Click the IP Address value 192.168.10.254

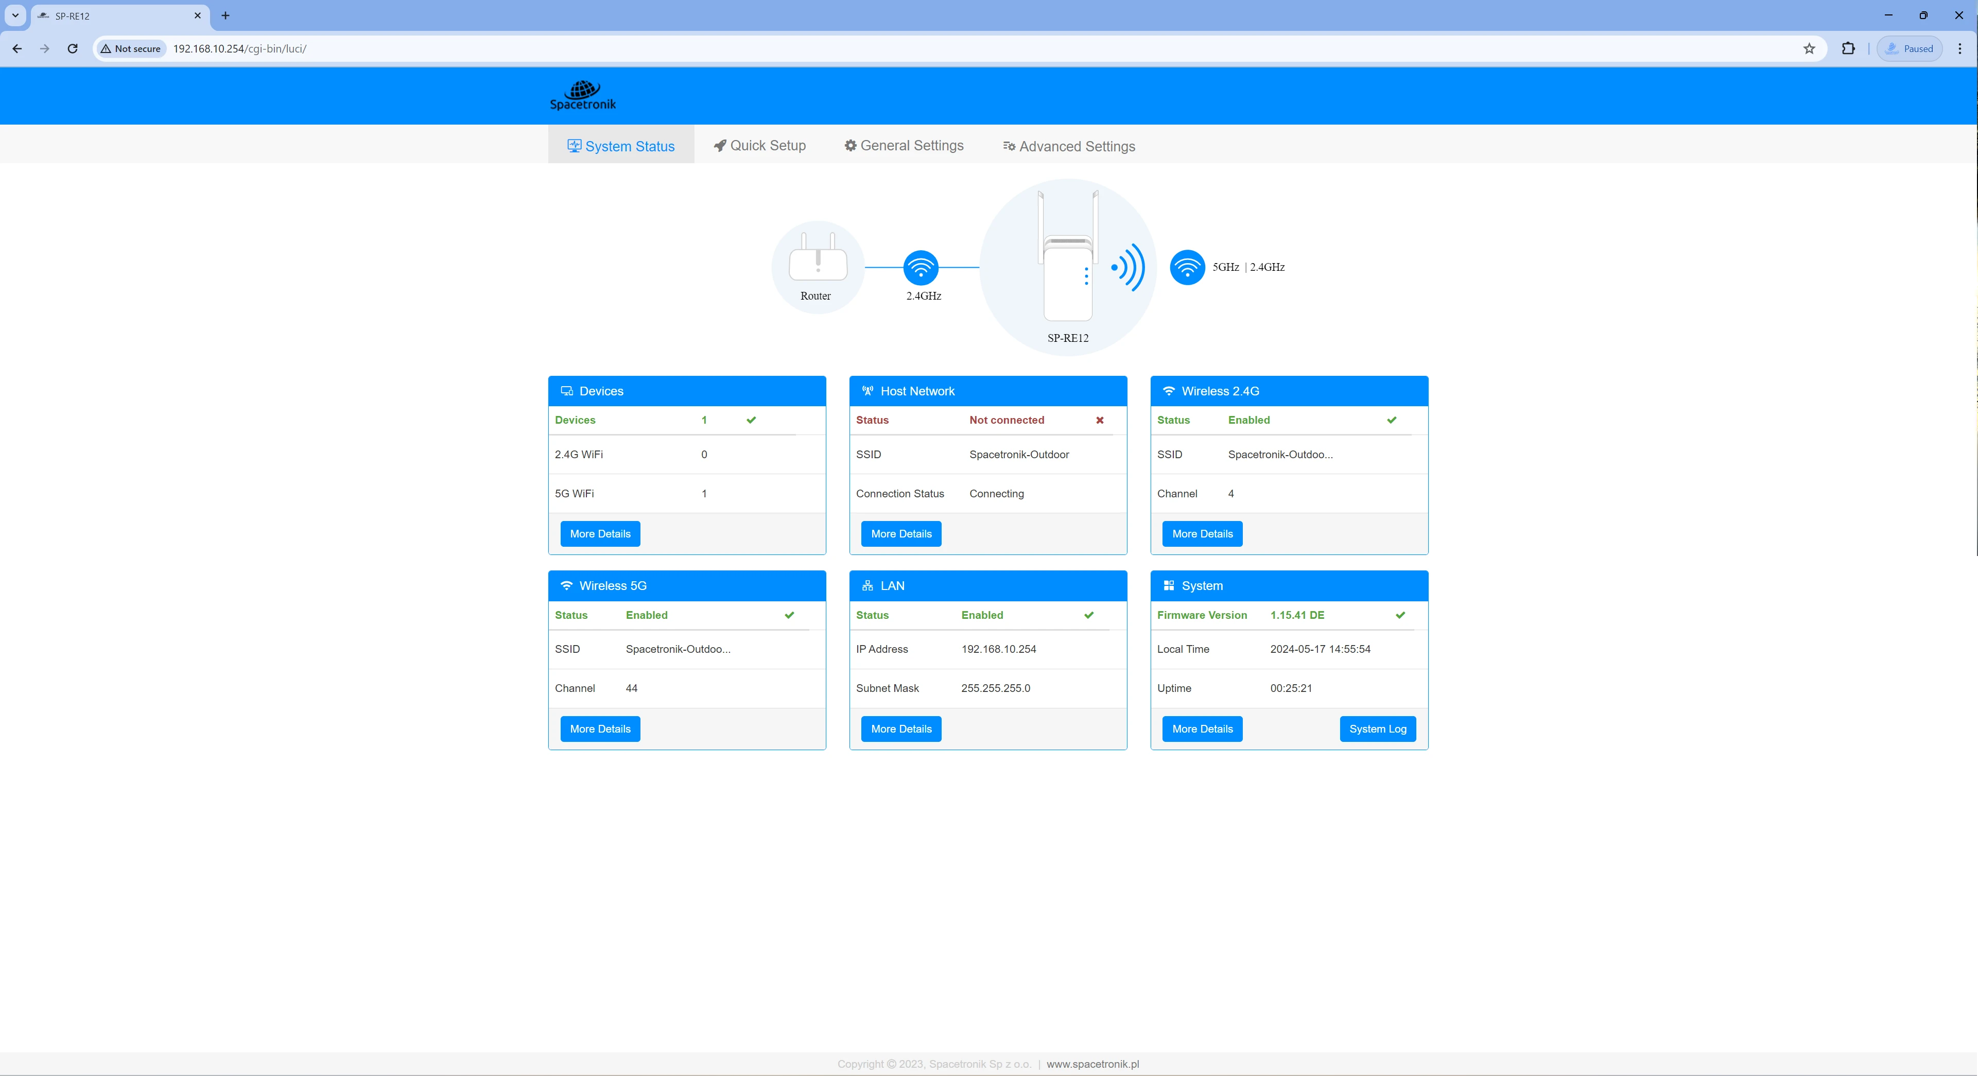(x=998, y=649)
